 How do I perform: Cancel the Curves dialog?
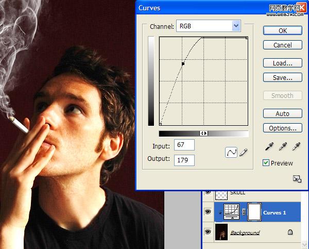[282, 45]
